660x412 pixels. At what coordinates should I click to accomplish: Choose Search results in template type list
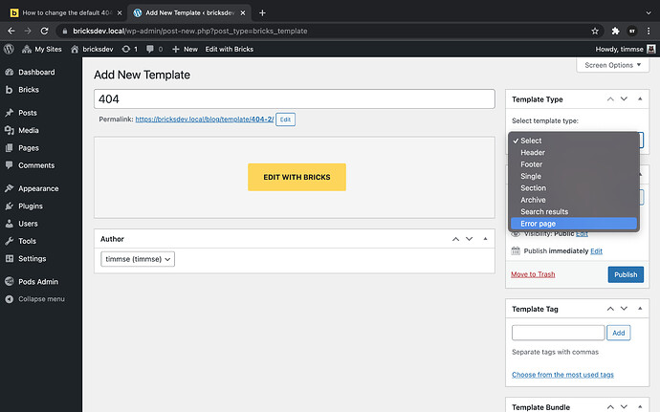tap(574, 211)
